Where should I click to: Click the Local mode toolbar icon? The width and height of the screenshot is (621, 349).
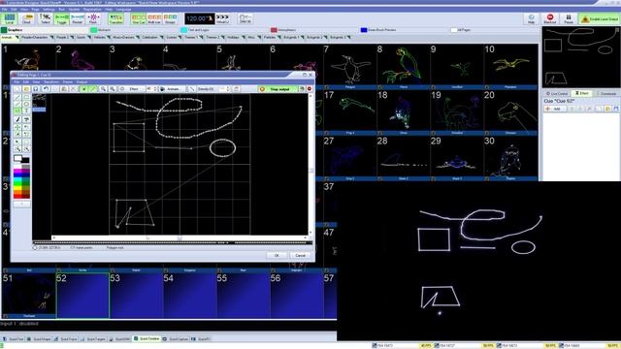(10, 18)
